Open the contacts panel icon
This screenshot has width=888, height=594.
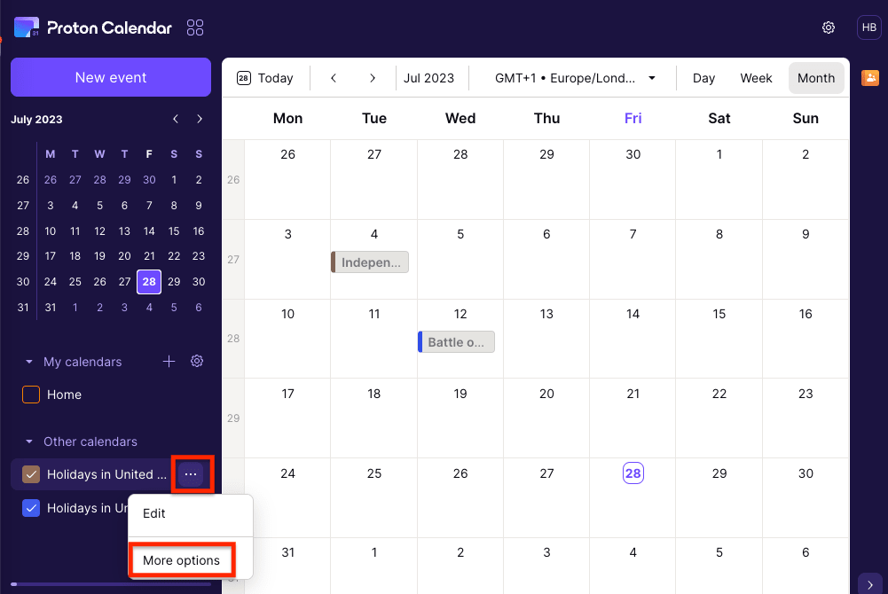[x=869, y=78]
